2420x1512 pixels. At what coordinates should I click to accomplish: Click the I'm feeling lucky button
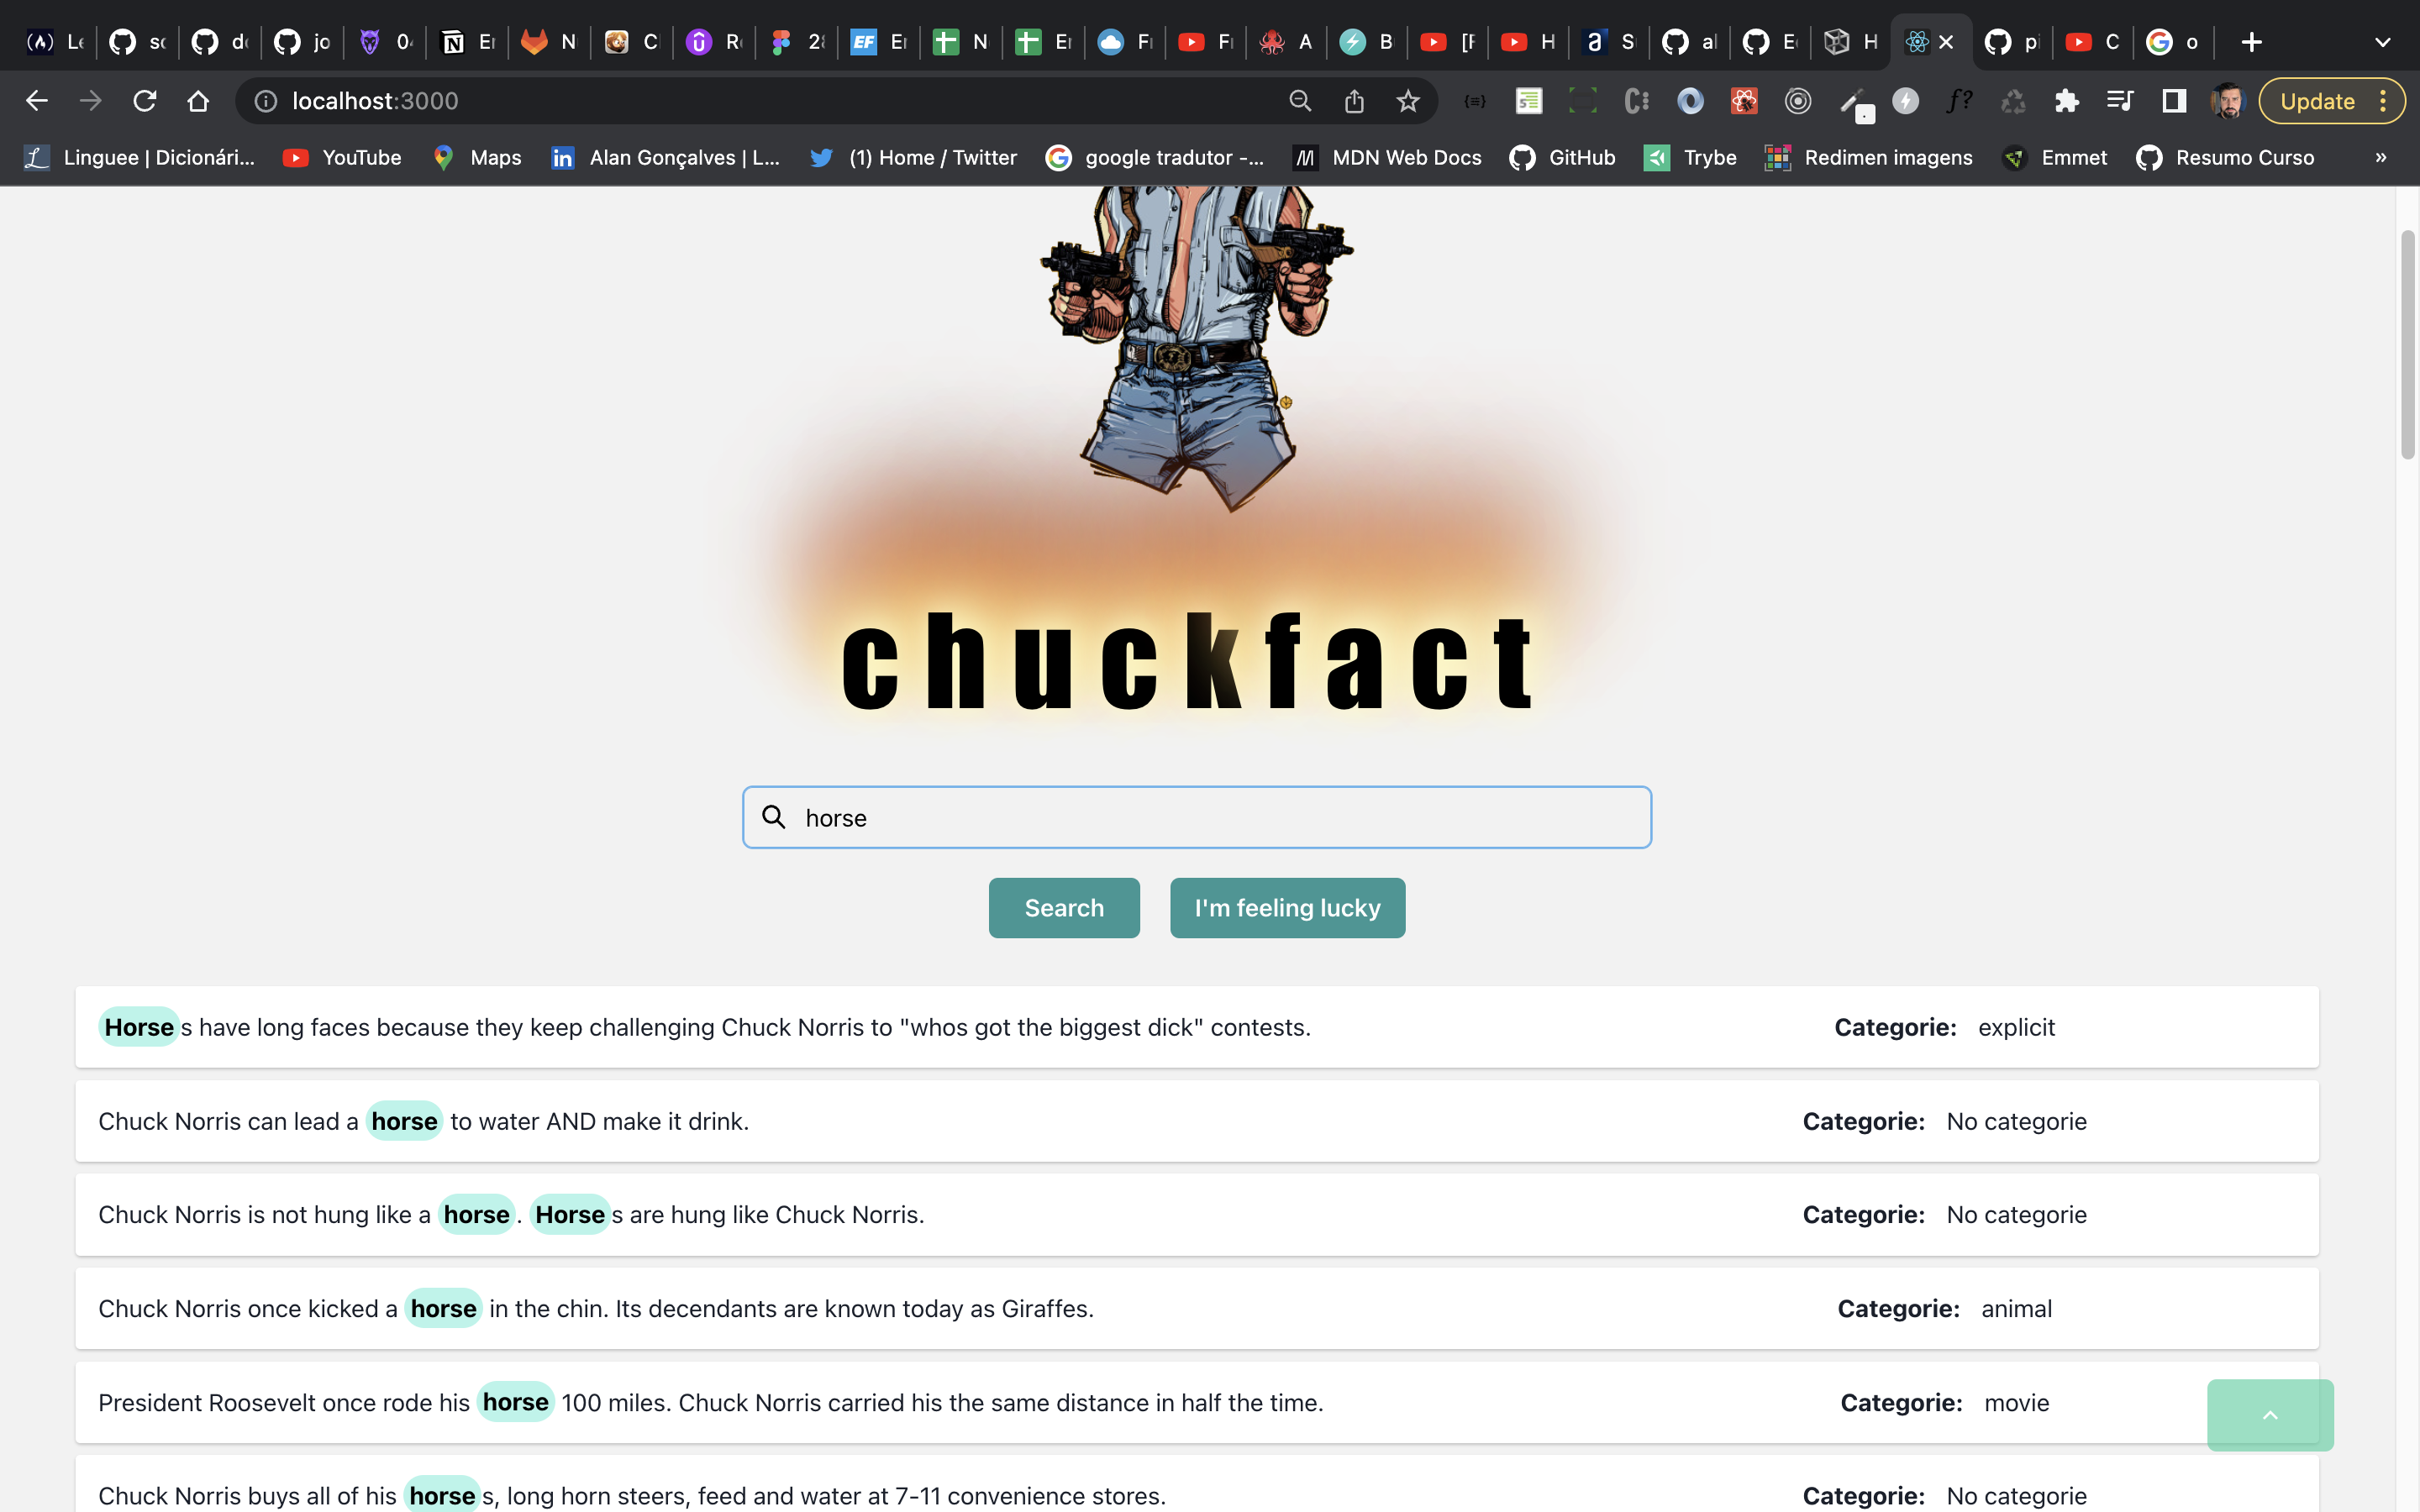coord(1287,908)
